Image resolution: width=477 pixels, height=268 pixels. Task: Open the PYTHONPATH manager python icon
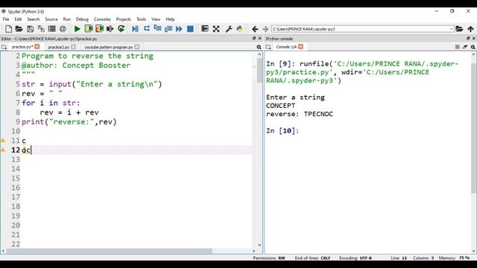[240, 29]
